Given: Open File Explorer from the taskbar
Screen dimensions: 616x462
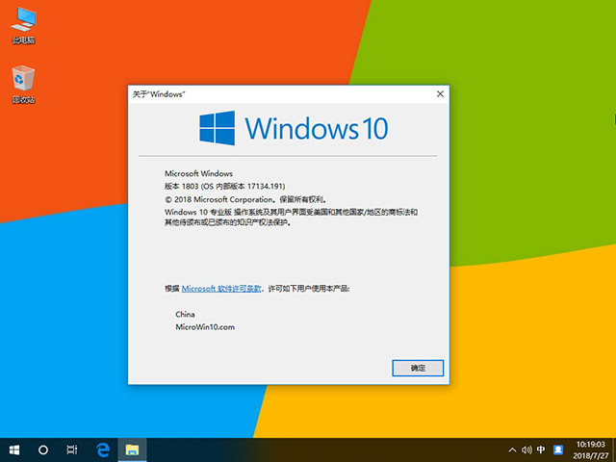Looking at the screenshot, I should click(x=133, y=449).
